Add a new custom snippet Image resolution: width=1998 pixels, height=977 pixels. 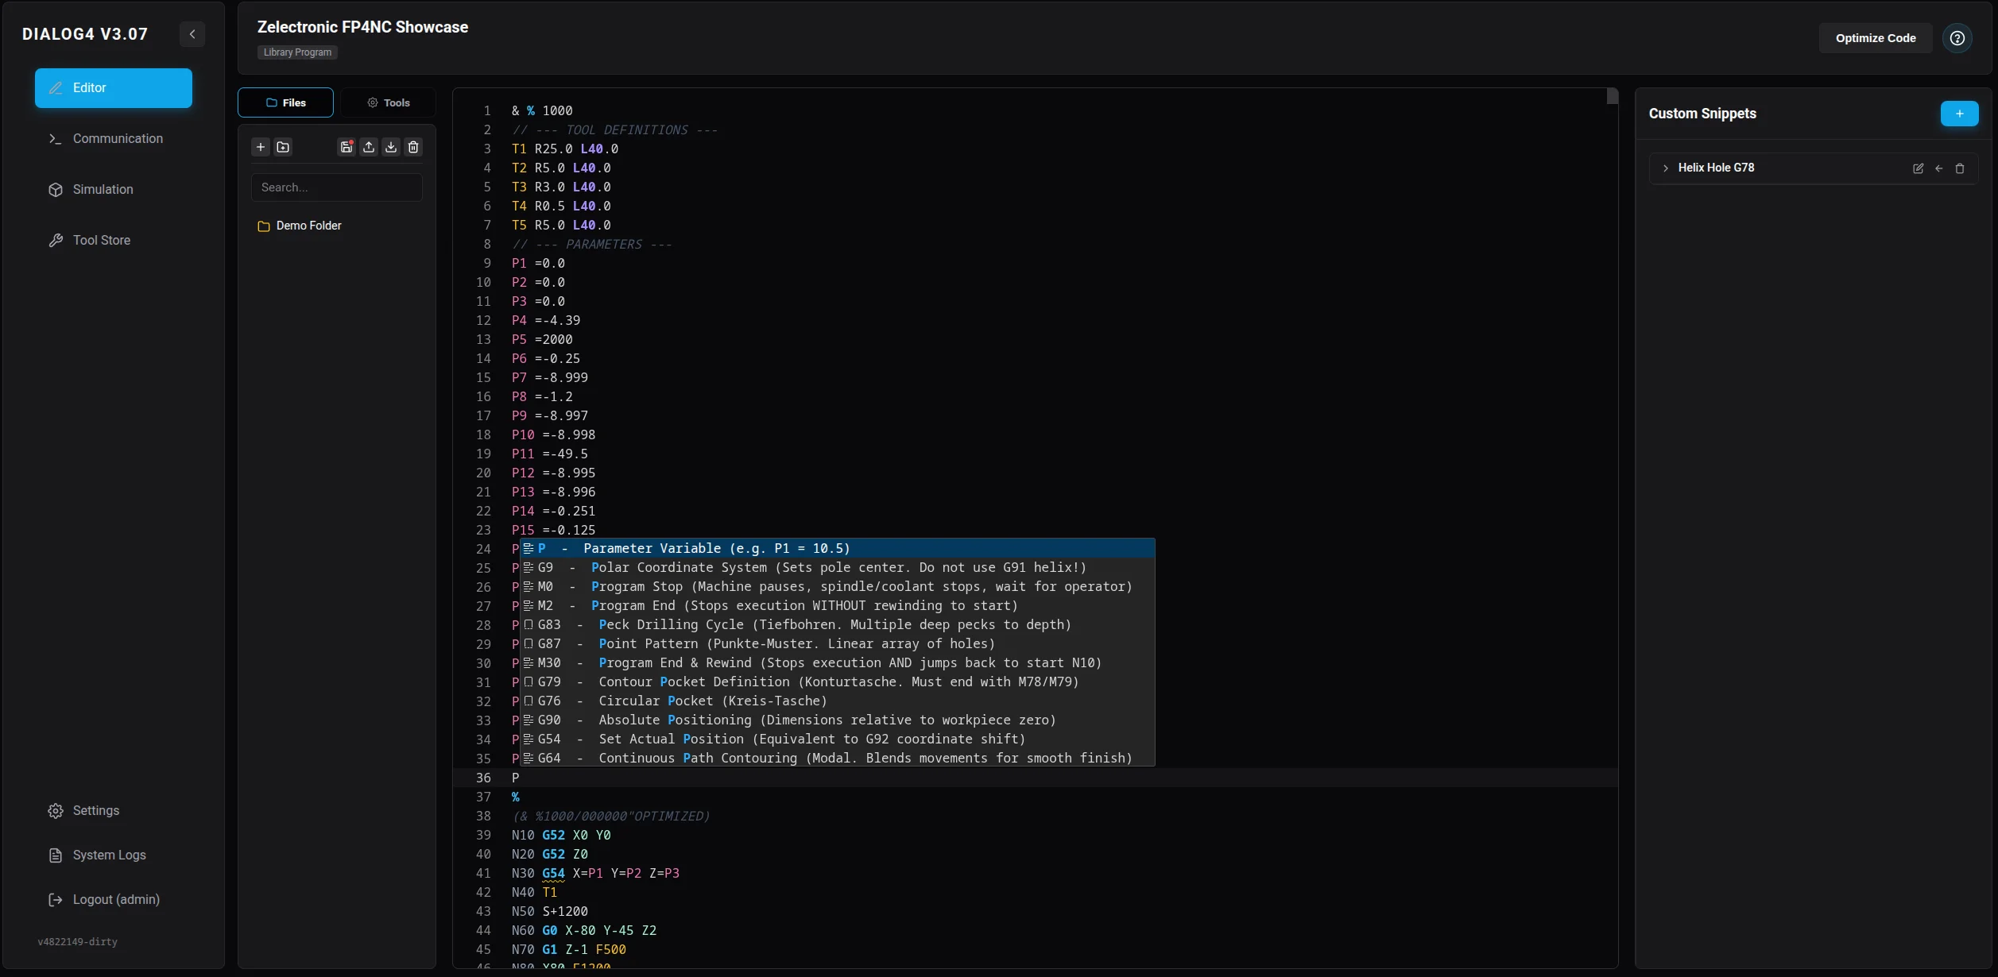click(1960, 114)
